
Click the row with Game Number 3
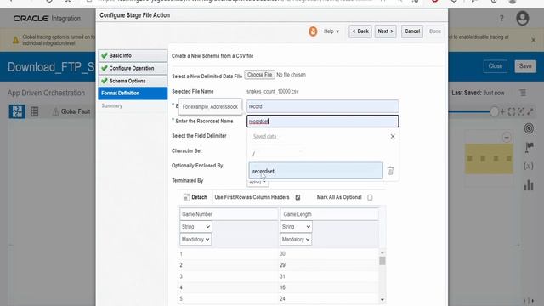click(279, 276)
